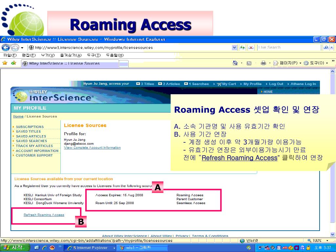This screenshot has width=336, height=252.
Task: Open SAVED SEARCHES in sidebar
Action: (x=31, y=141)
